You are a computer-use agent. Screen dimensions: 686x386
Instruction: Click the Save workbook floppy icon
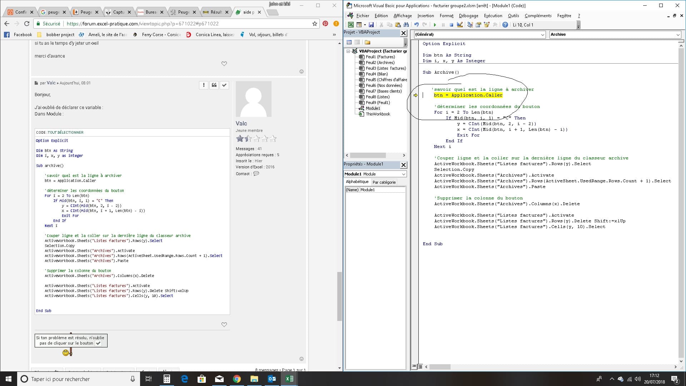[x=371, y=25]
